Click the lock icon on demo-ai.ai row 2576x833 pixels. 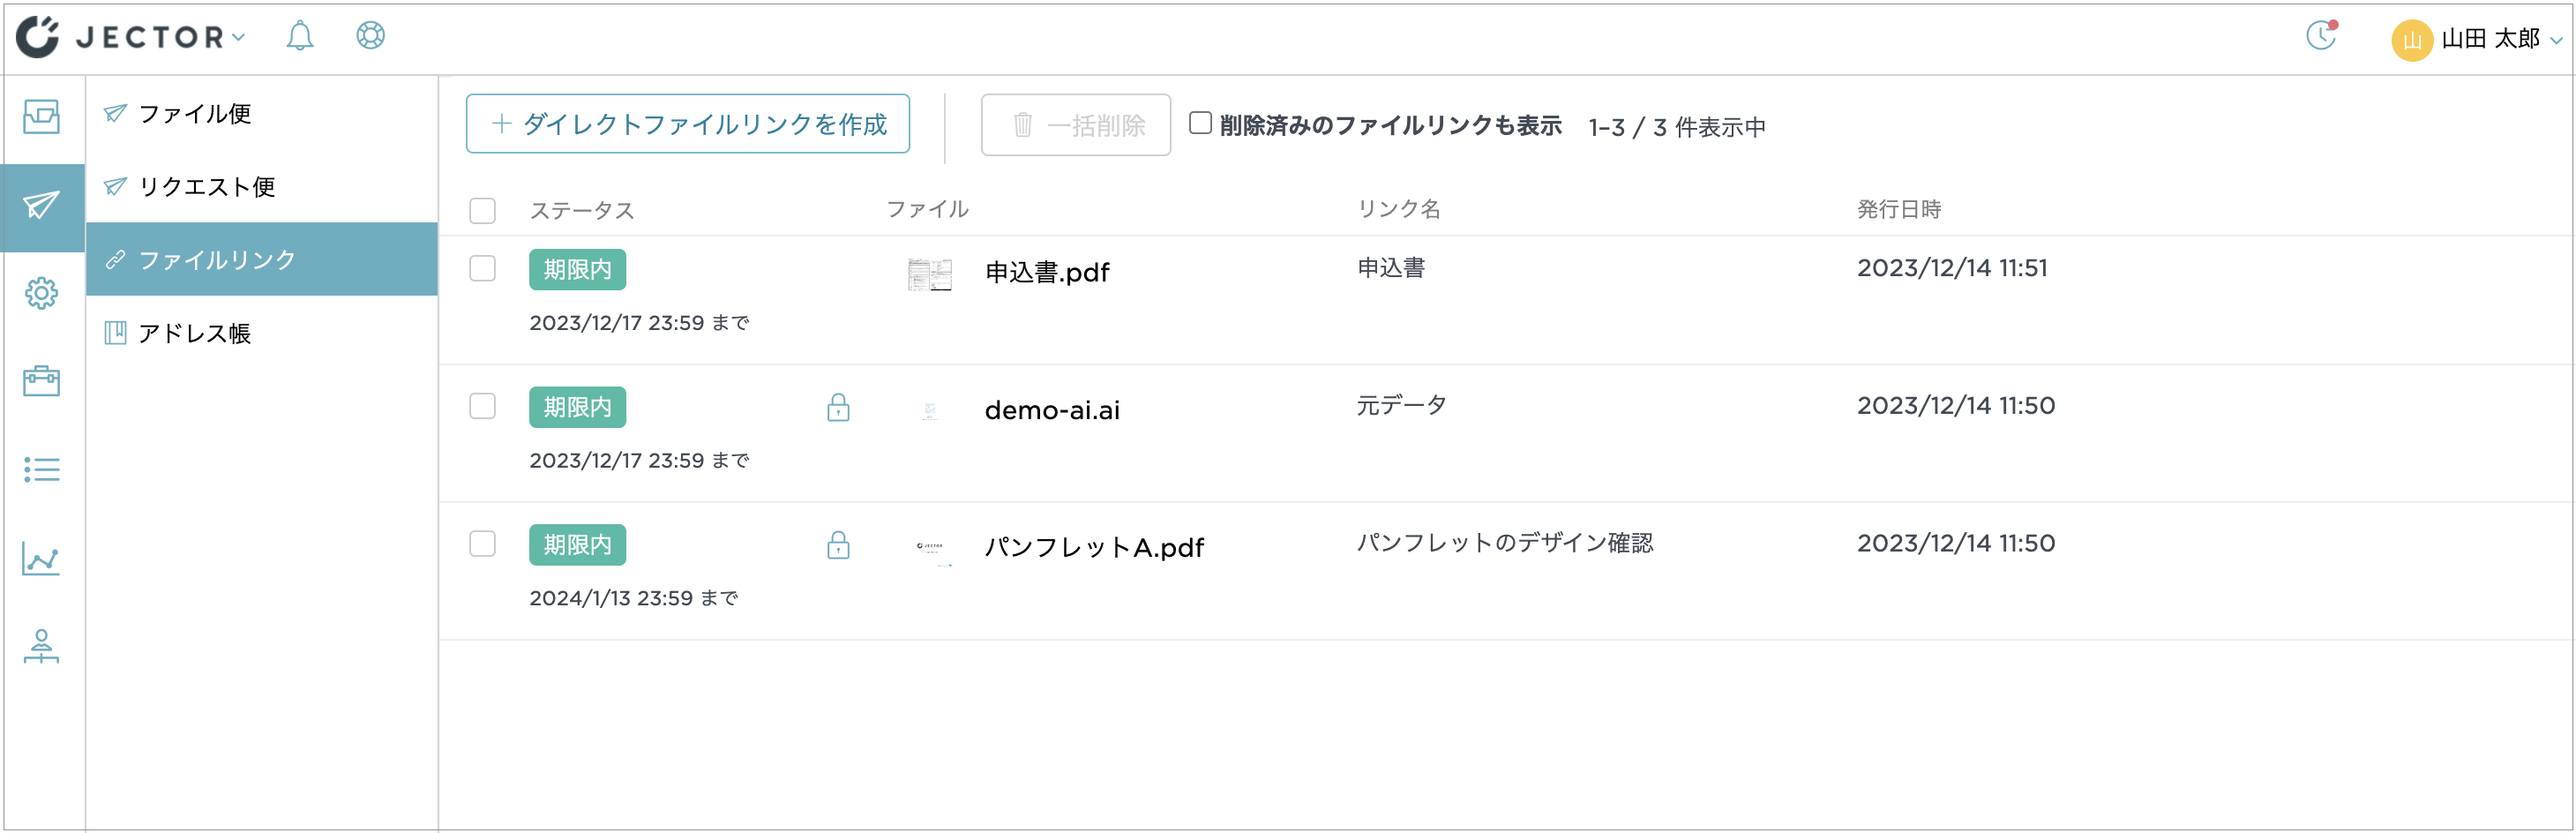tap(838, 408)
